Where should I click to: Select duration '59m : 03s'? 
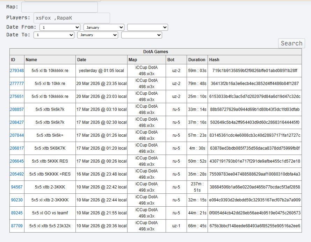(197, 71)
